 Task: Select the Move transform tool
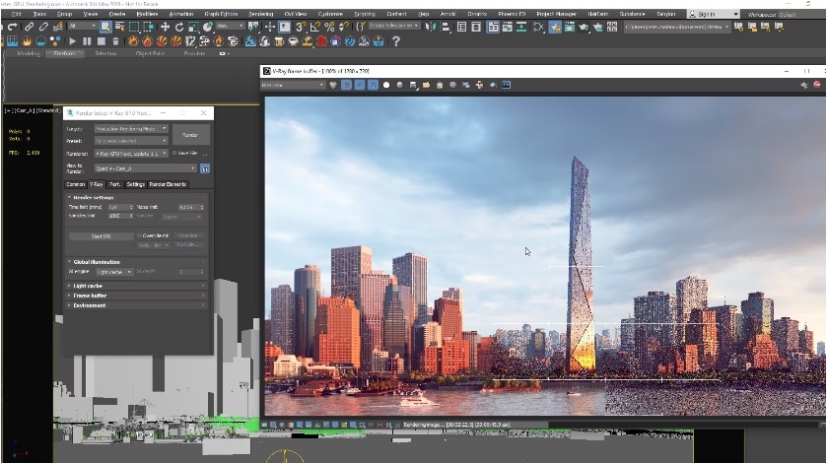165,27
